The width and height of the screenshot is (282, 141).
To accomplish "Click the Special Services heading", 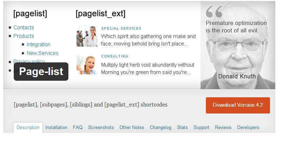I will click(x=121, y=29).
